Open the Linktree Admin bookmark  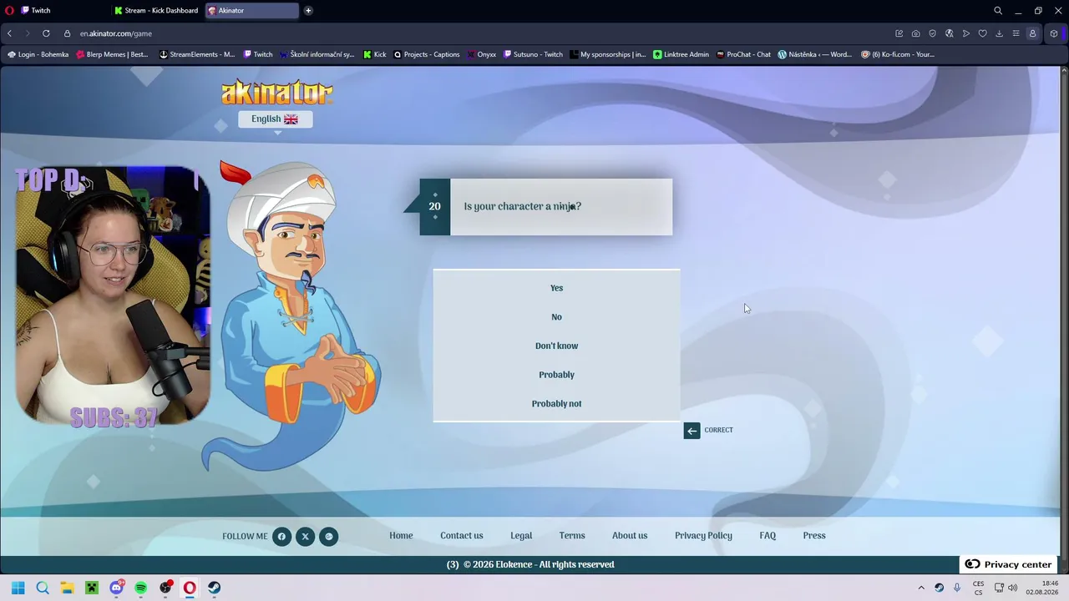681,55
